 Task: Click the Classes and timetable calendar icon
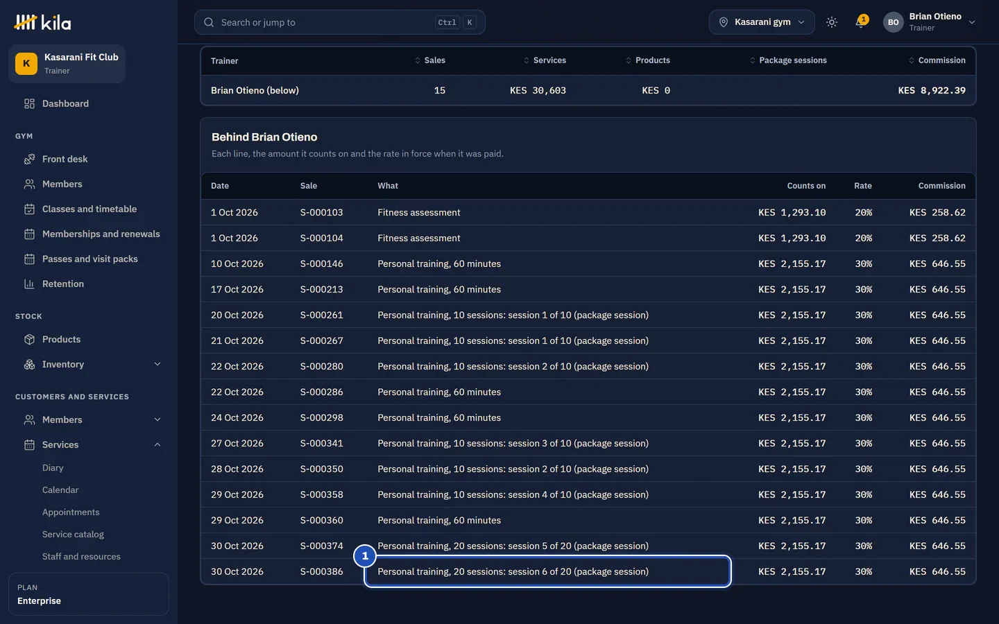(29, 209)
